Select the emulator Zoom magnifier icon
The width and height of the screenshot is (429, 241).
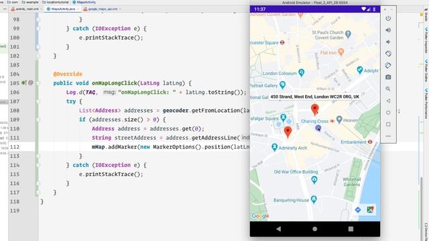(388, 89)
